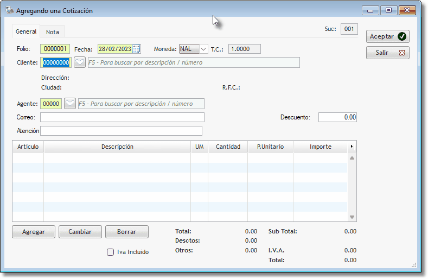The height and width of the screenshot is (279, 428).
Task: Maximize the Agregando una Cotización window
Action: [388, 10]
